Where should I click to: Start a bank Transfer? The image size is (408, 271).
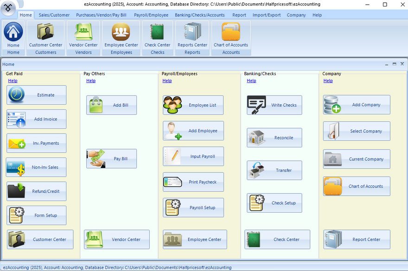tap(274, 170)
